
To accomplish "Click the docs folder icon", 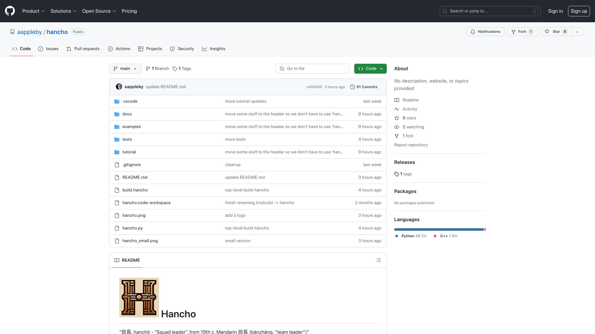I will point(117,114).
